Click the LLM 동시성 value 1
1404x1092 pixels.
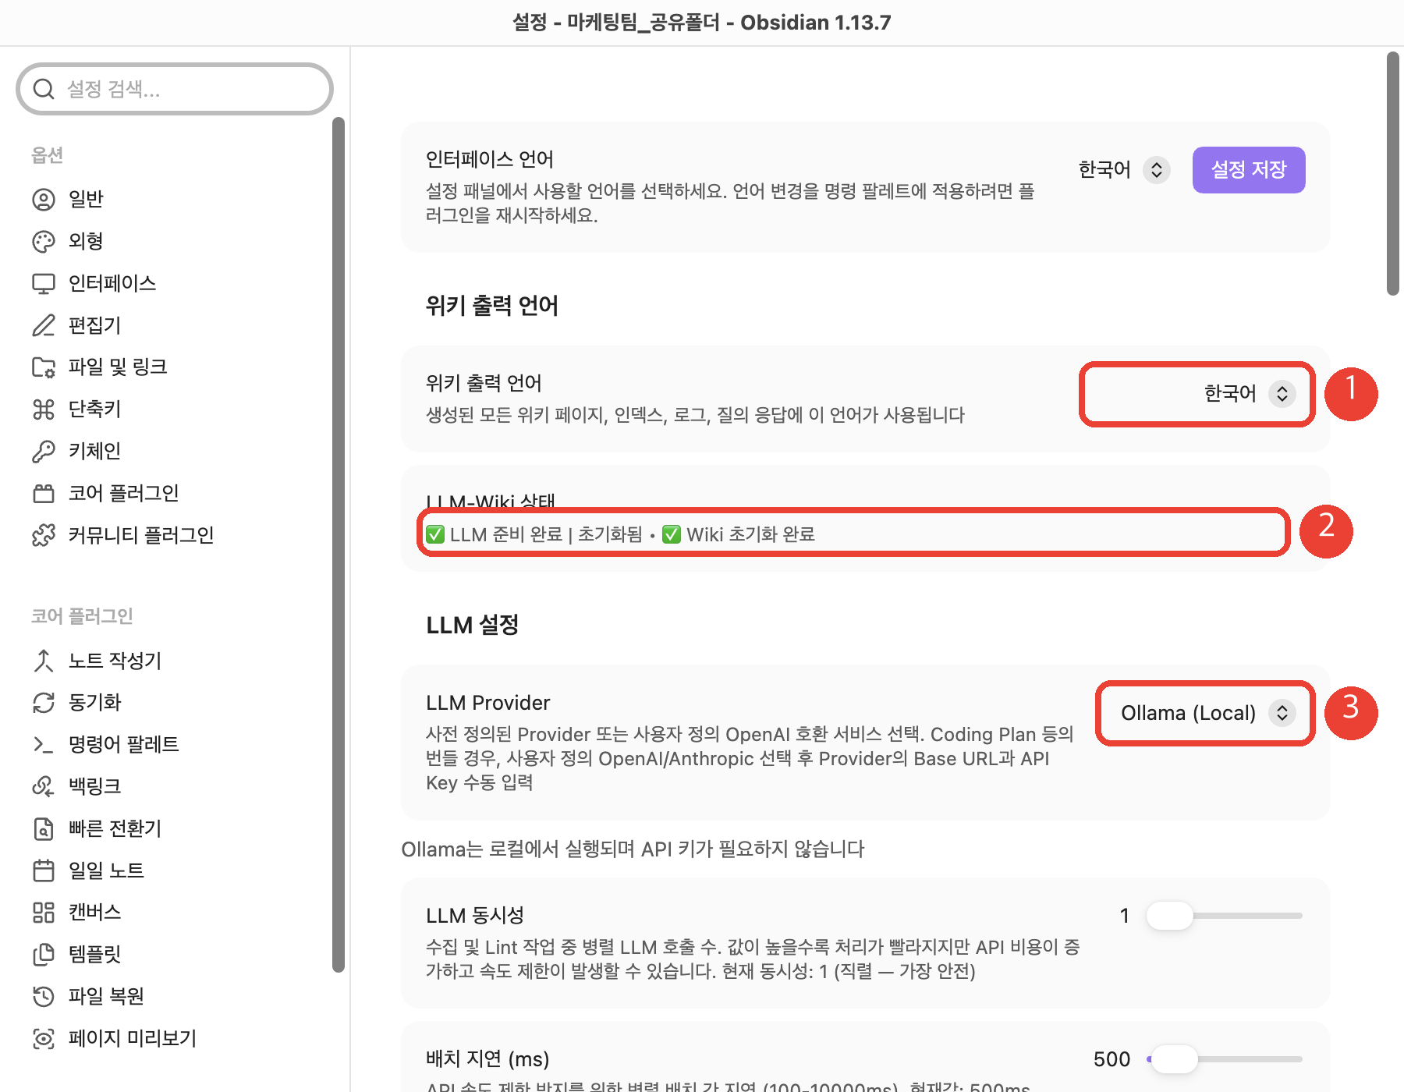coord(1125,916)
